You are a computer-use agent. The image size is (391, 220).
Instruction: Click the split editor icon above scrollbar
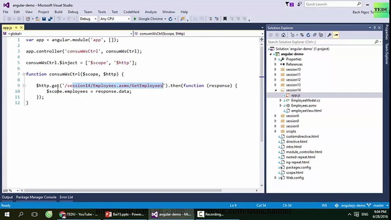[x=262, y=39]
